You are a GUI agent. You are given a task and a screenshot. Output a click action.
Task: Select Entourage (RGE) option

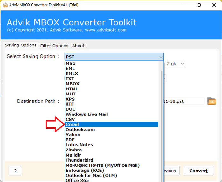point(112,170)
